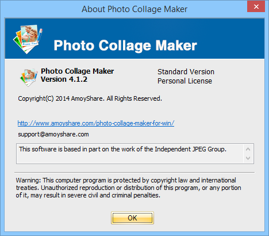Confirm the dialog with the OK button

[x=132, y=218]
